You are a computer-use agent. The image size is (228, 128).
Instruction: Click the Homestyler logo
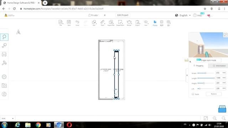(x=10, y=15)
